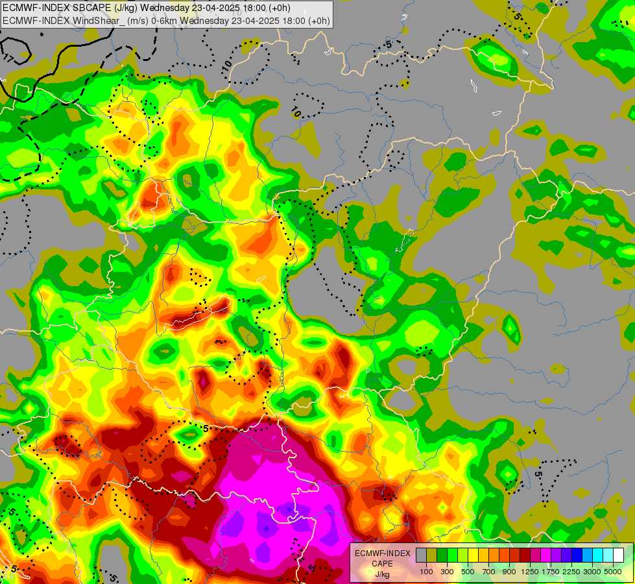Click the 100 value label in the legend
The image size is (635, 584).
tap(426, 572)
